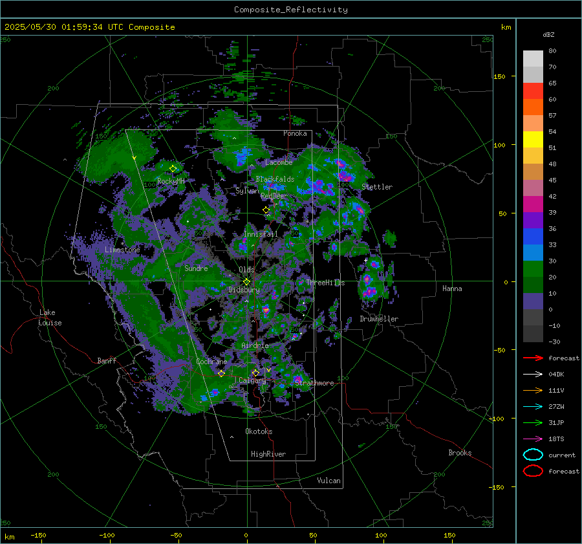Viewport: 582px width, 544px height.
Task: Click the HighRiver city label
Action: [x=268, y=454]
